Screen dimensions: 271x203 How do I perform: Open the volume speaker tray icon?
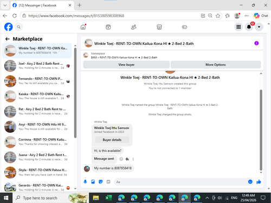[220, 198]
